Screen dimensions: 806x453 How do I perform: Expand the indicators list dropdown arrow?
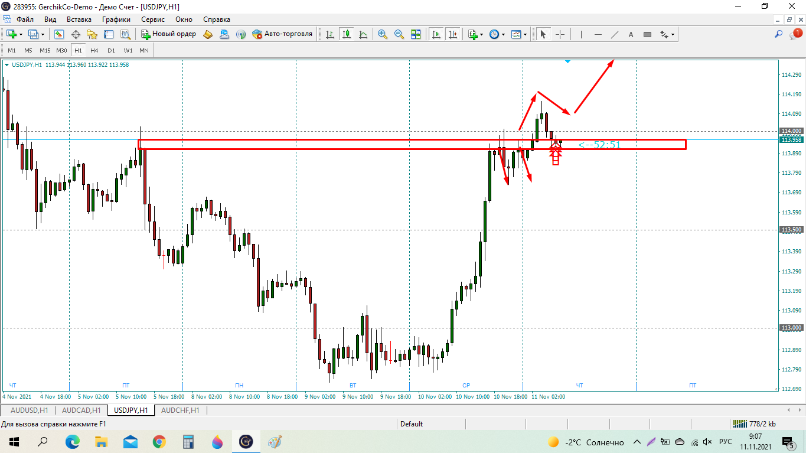481,34
